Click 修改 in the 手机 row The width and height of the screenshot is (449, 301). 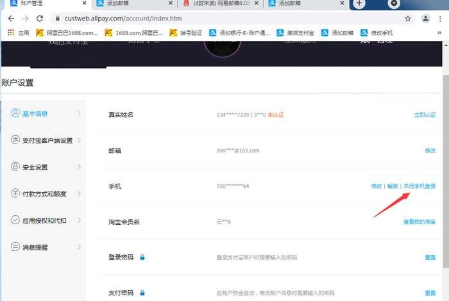pos(377,186)
